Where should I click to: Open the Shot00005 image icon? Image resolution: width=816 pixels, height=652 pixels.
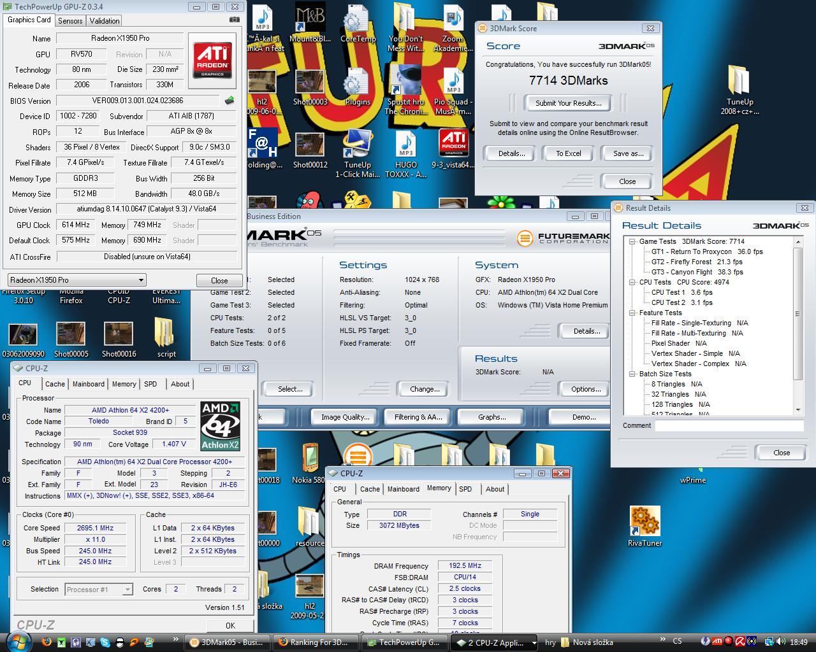pos(71,339)
